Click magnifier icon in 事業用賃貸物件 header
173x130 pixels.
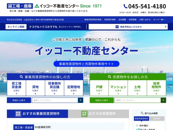point(21,77)
